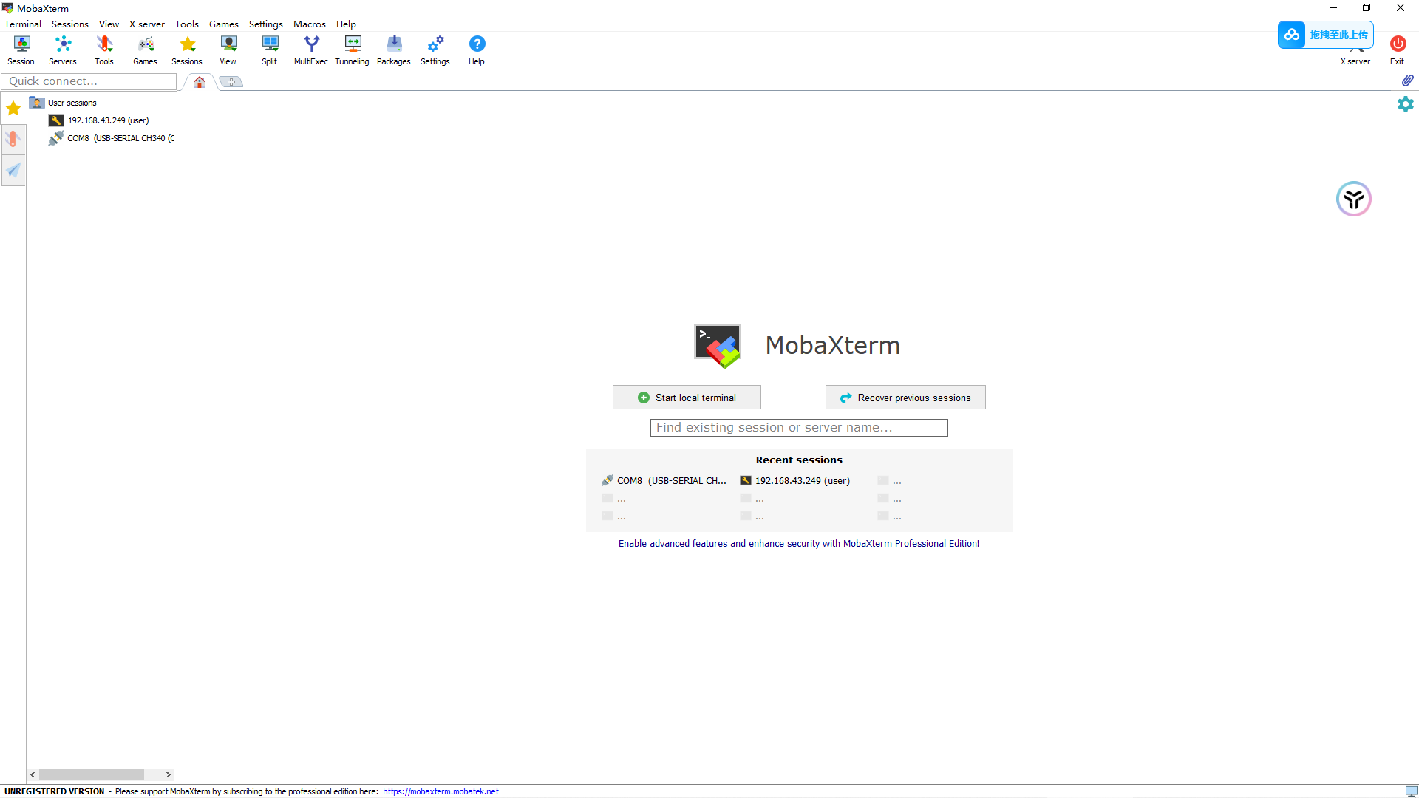
Task: Open recent session COM8 USB-SERIAL
Action: (664, 481)
